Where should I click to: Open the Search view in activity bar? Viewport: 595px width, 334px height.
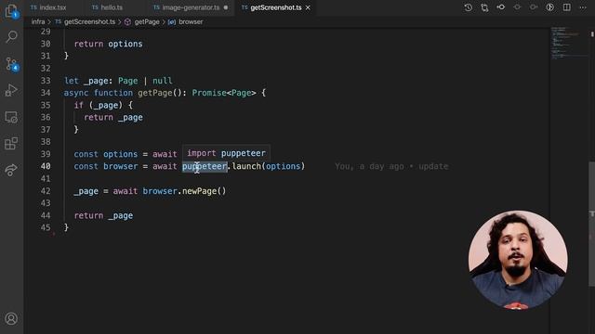(11, 37)
